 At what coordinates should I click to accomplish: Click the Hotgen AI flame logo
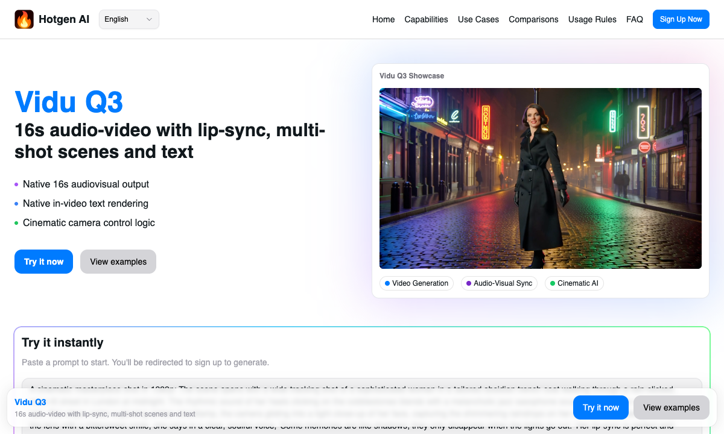[x=24, y=19]
